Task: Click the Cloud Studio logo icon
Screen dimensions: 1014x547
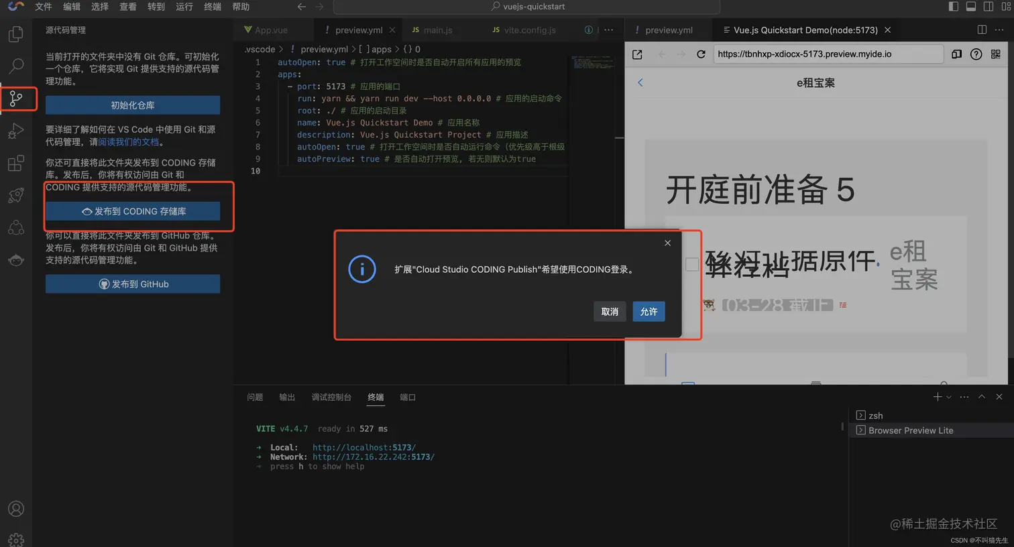Action: (x=16, y=6)
